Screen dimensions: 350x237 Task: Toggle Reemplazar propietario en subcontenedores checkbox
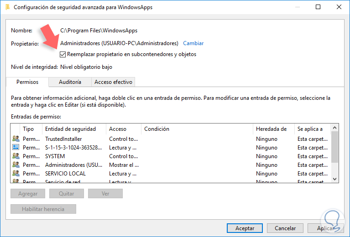pyautogui.click(x=63, y=54)
